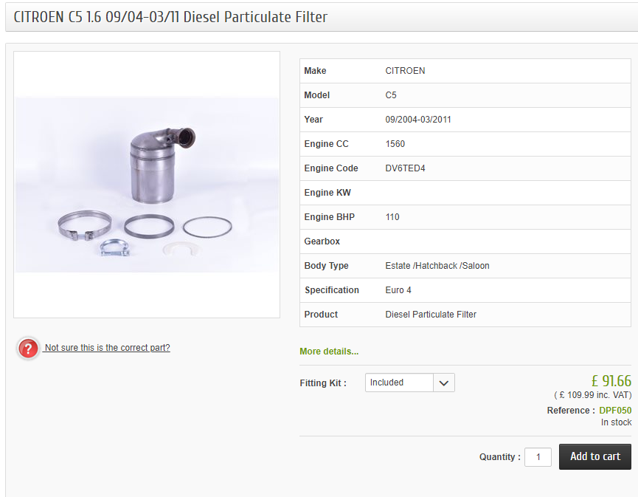638x497 pixels.
Task: Click the DPF050 reference link
Action: [x=615, y=411]
